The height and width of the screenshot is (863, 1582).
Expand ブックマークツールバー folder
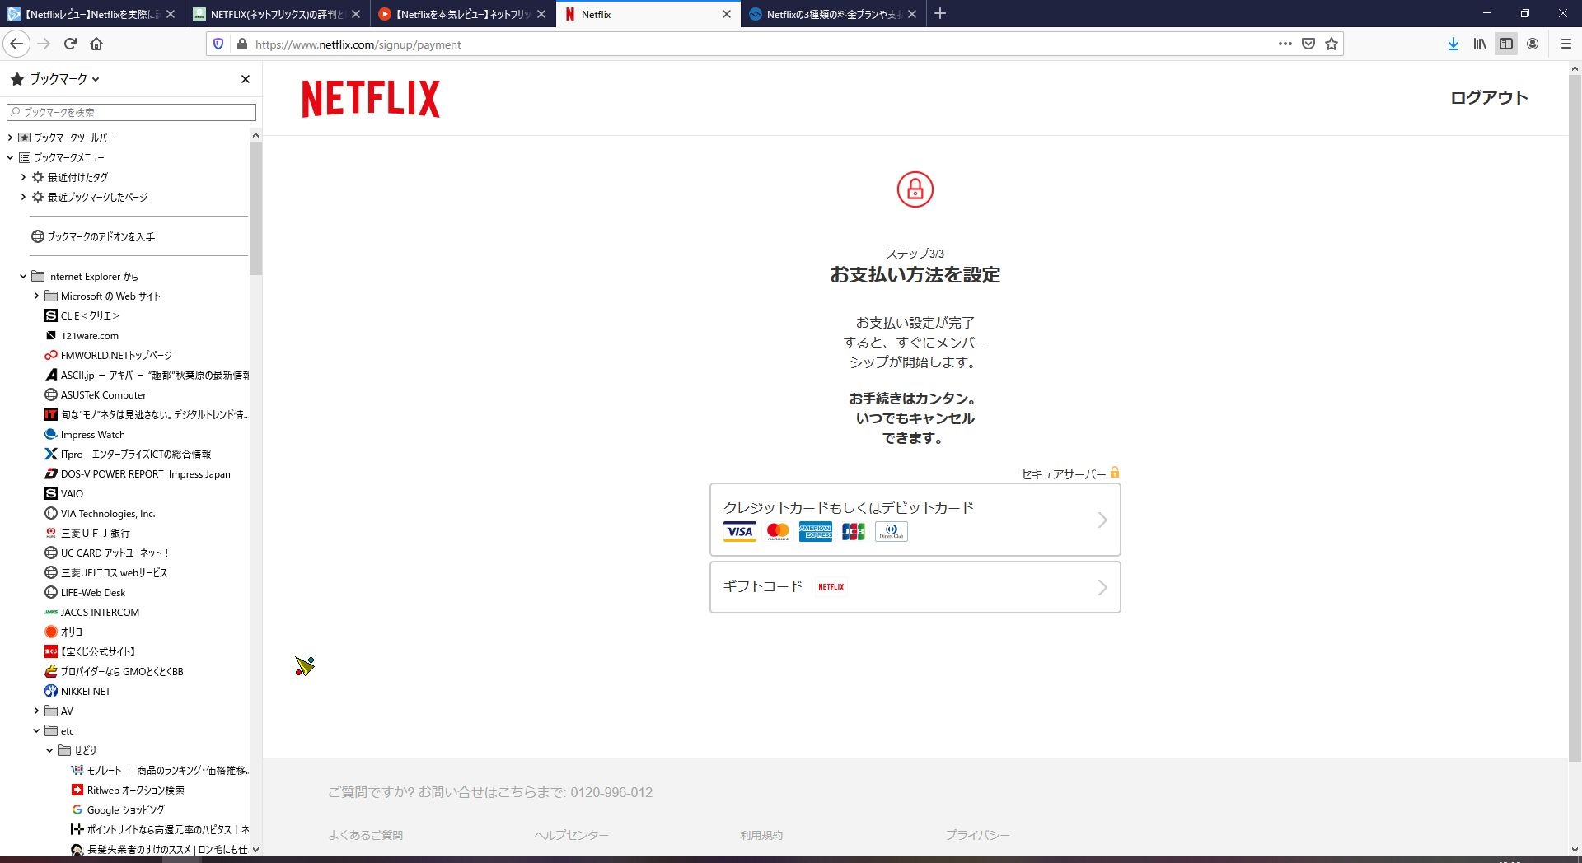pos(10,138)
